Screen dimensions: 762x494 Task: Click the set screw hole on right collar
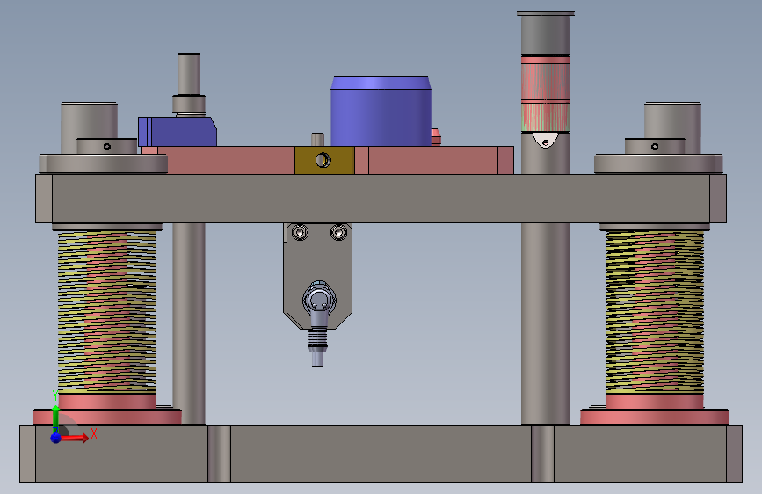(655, 146)
